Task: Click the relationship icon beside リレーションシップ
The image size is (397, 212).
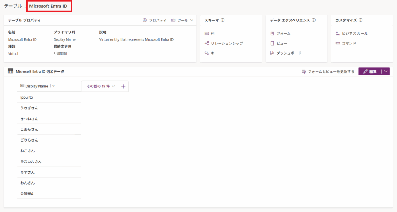Action: 207,43
